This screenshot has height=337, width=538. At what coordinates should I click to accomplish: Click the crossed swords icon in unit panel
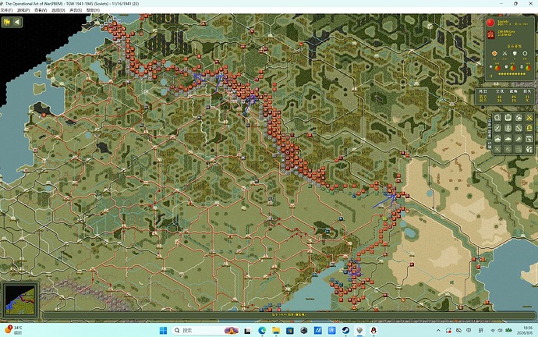point(504,53)
